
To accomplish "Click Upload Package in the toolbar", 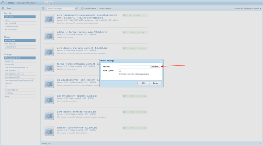I will (105, 8).
